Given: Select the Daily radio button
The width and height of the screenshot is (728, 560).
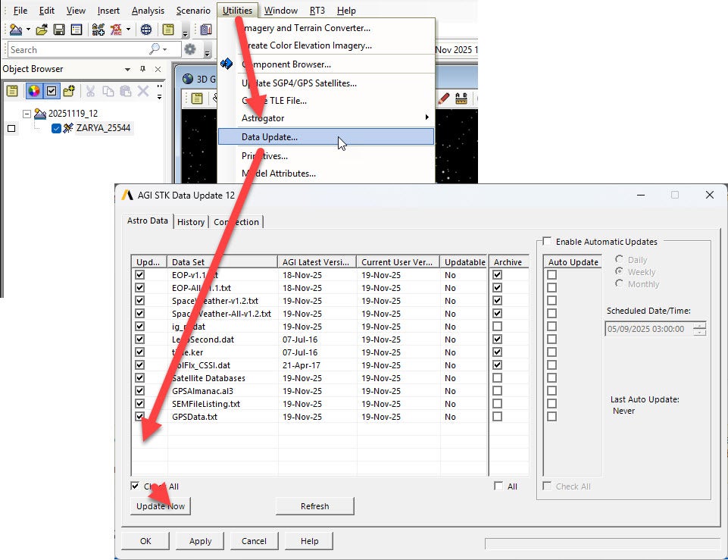Looking at the screenshot, I should [619, 259].
